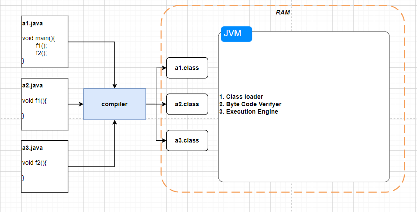Click the RAM label text
Screen dimensions: 417x212
tap(283, 13)
